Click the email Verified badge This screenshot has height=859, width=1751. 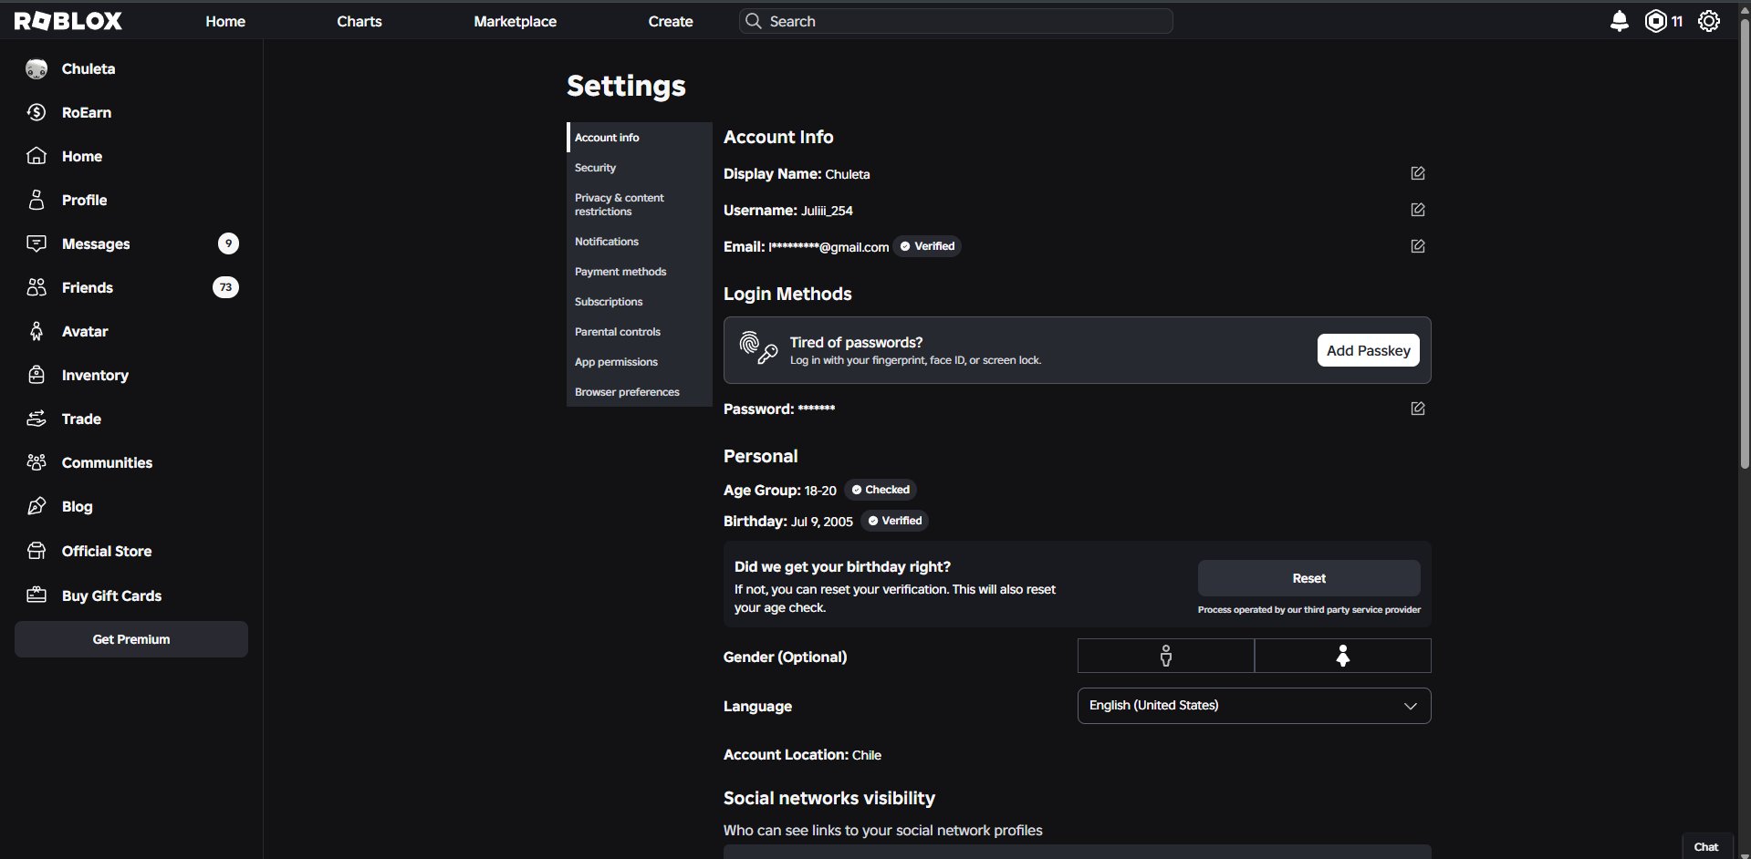click(x=927, y=246)
